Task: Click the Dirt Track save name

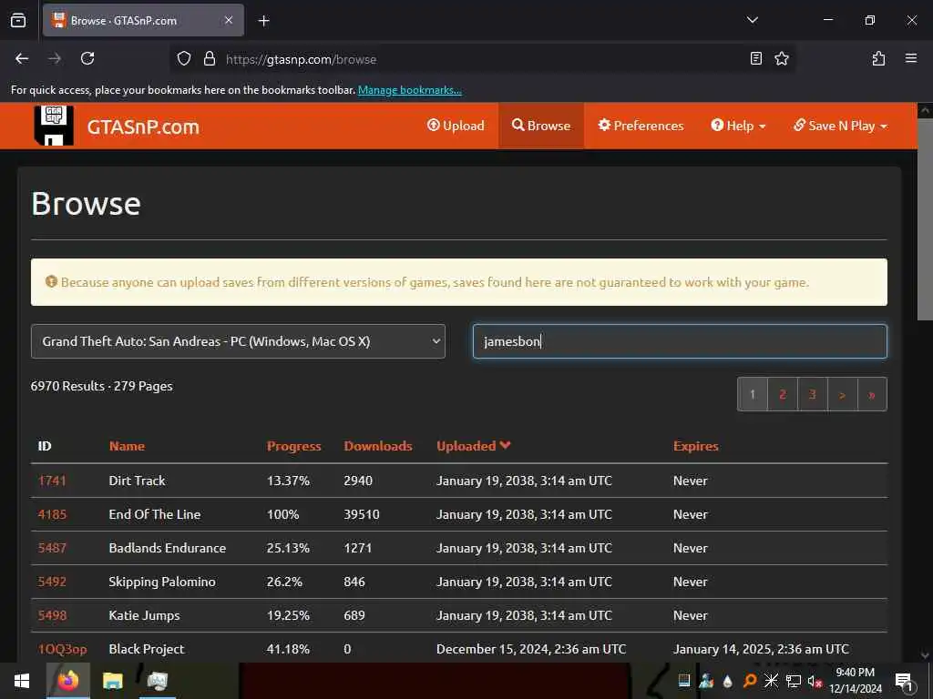Action: click(137, 481)
